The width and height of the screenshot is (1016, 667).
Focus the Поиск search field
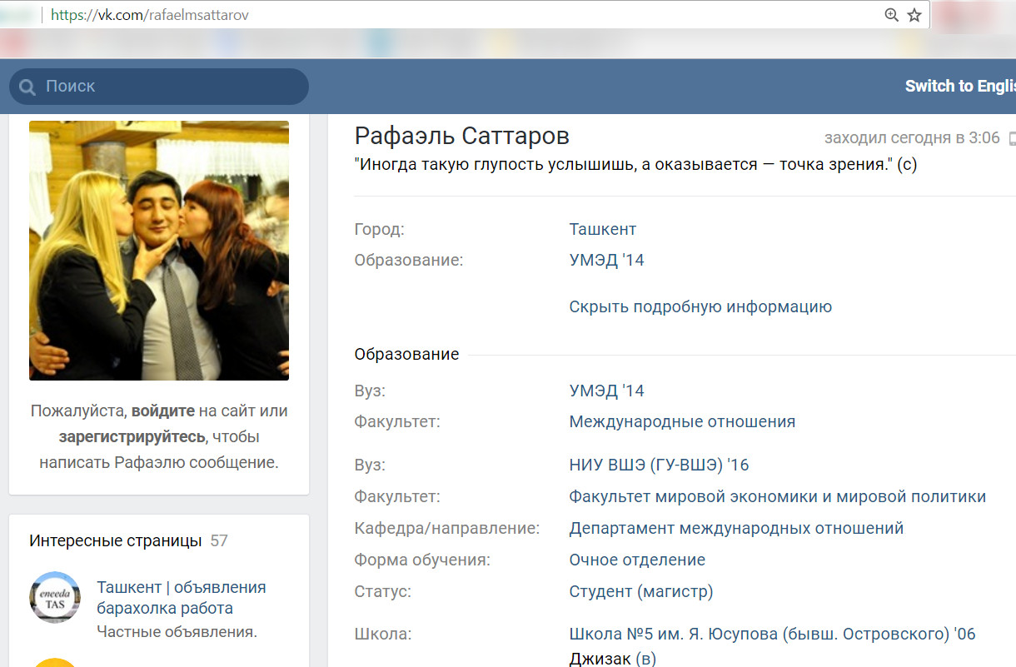159,87
